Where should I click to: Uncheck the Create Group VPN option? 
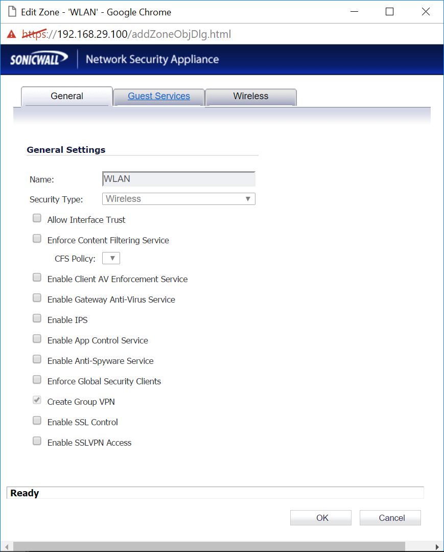[36, 400]
